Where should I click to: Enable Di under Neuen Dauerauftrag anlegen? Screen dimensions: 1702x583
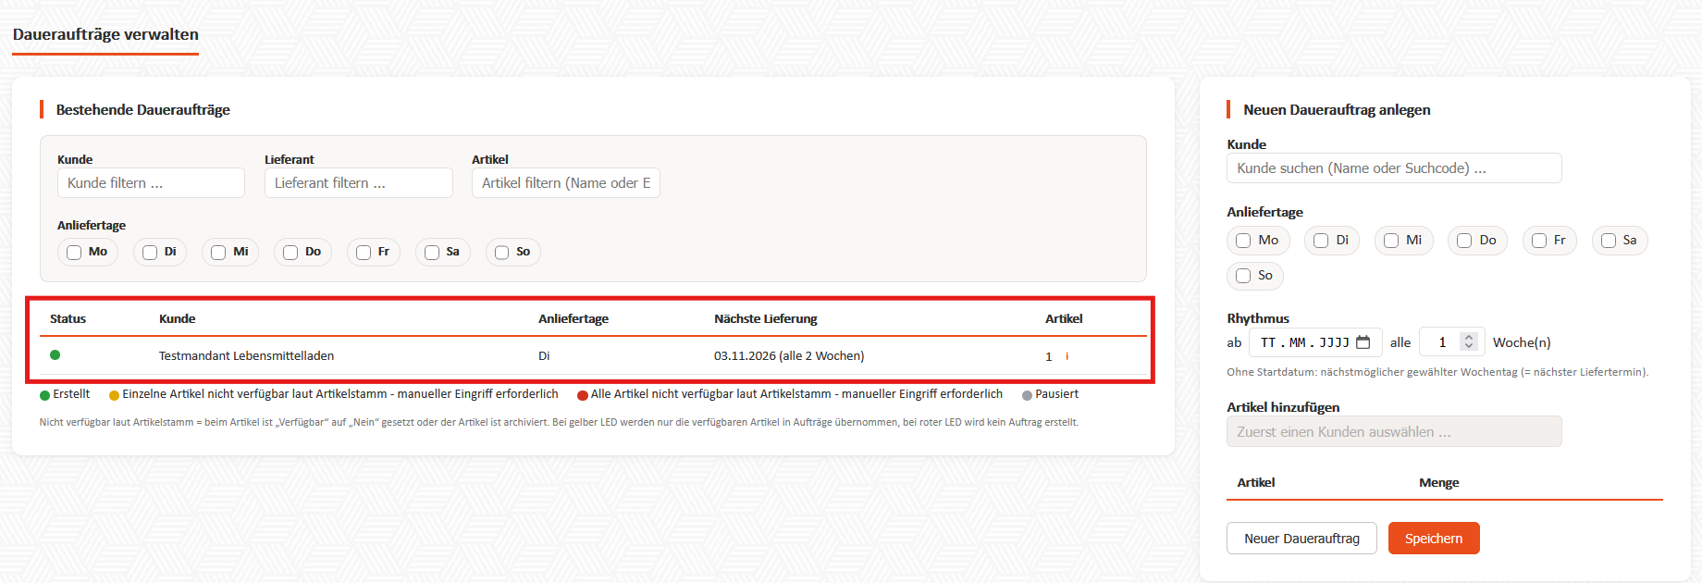(x=1321, y=241)
